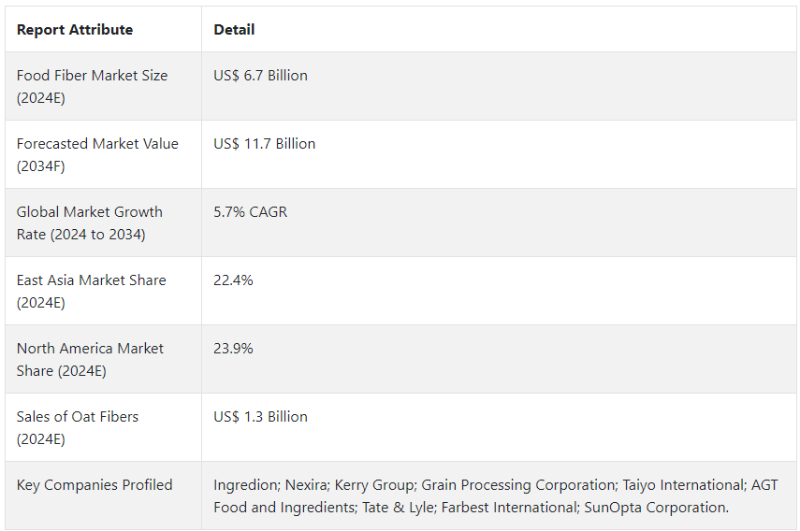Click the "22.4%" market share value
Image resolution: width=800 pixels, height=531 pixels.
point(233,280)
